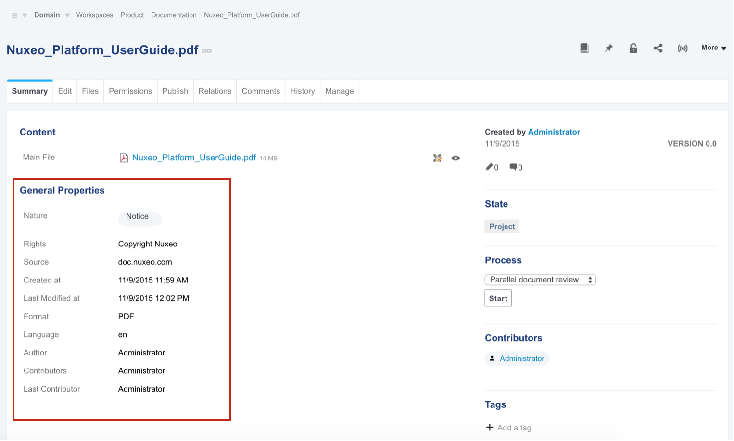Viewport: 734px width, 441px height.
Task: Switch to the Edit tab
Action: pos(65,91)
